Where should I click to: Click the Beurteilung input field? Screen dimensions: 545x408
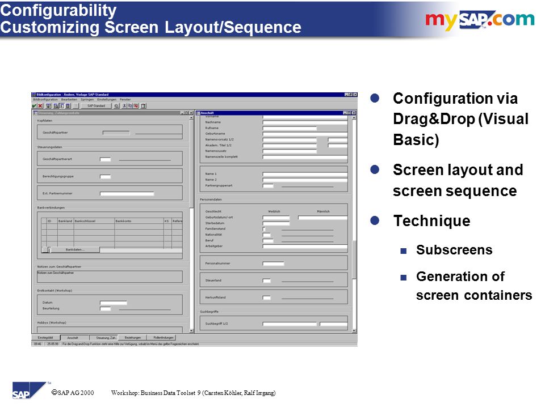[x=106, y=309]
